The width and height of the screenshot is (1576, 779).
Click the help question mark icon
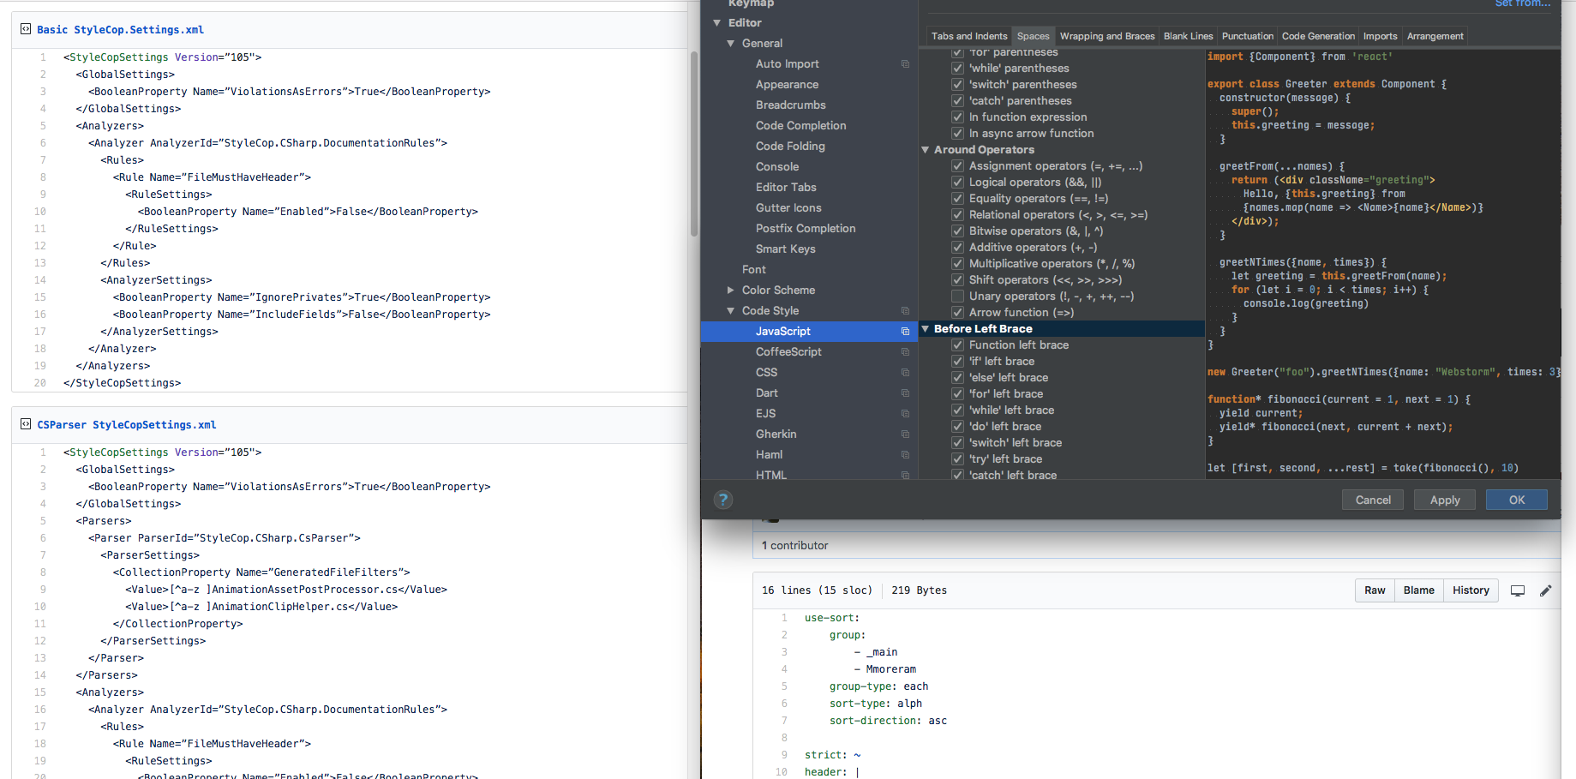click(x=723, y=500)
